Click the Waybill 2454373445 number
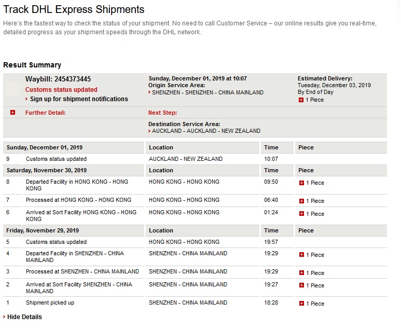 tap(73, 79)
